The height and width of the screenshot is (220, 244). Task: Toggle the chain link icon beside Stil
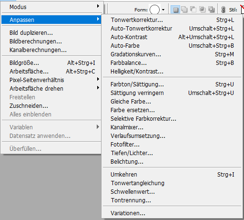pos(223,10)
